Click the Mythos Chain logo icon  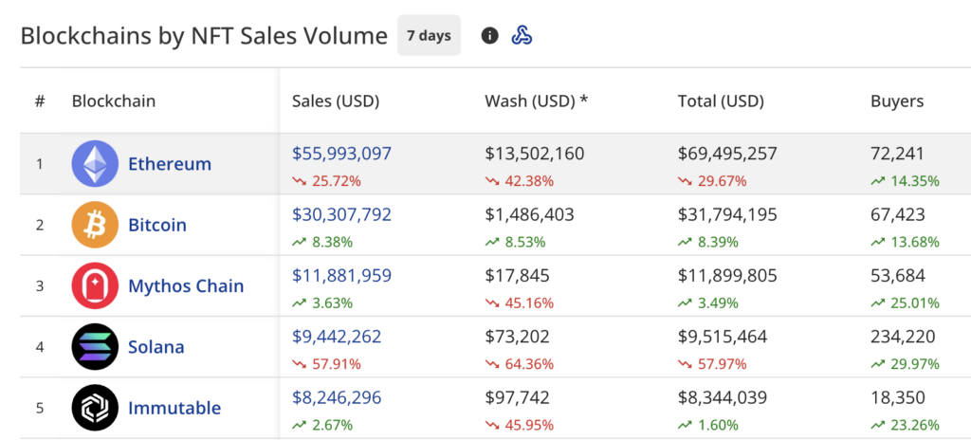[95, 285]
